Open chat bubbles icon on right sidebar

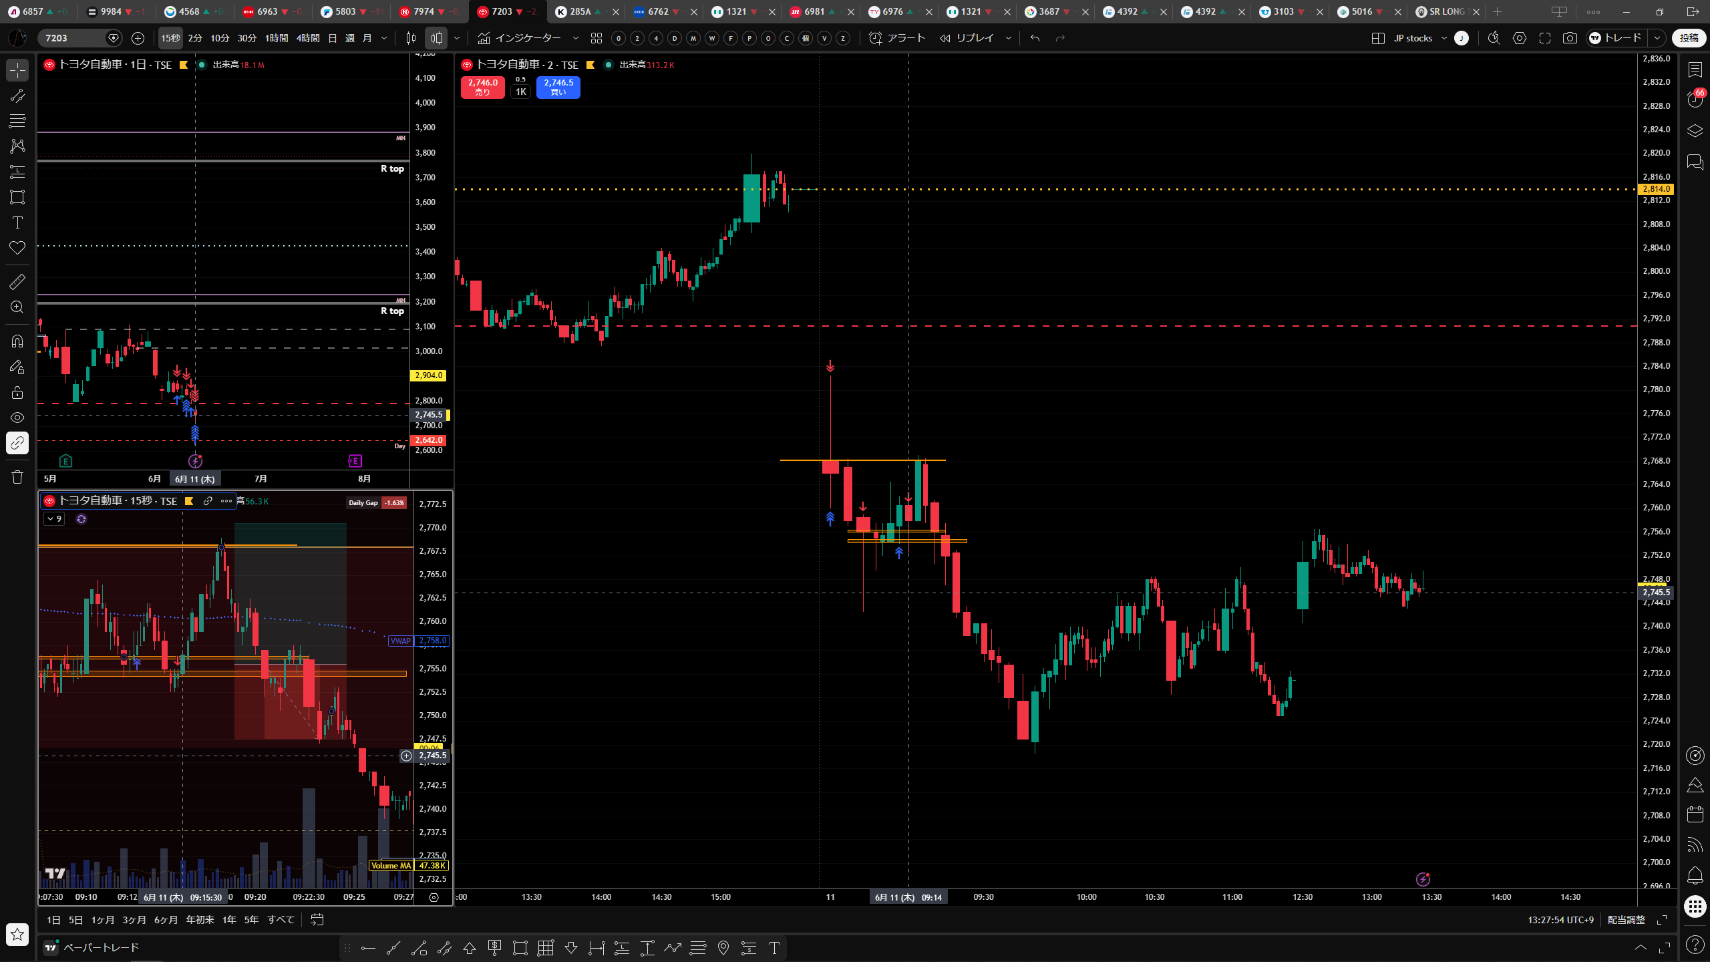coord(1695,162)
